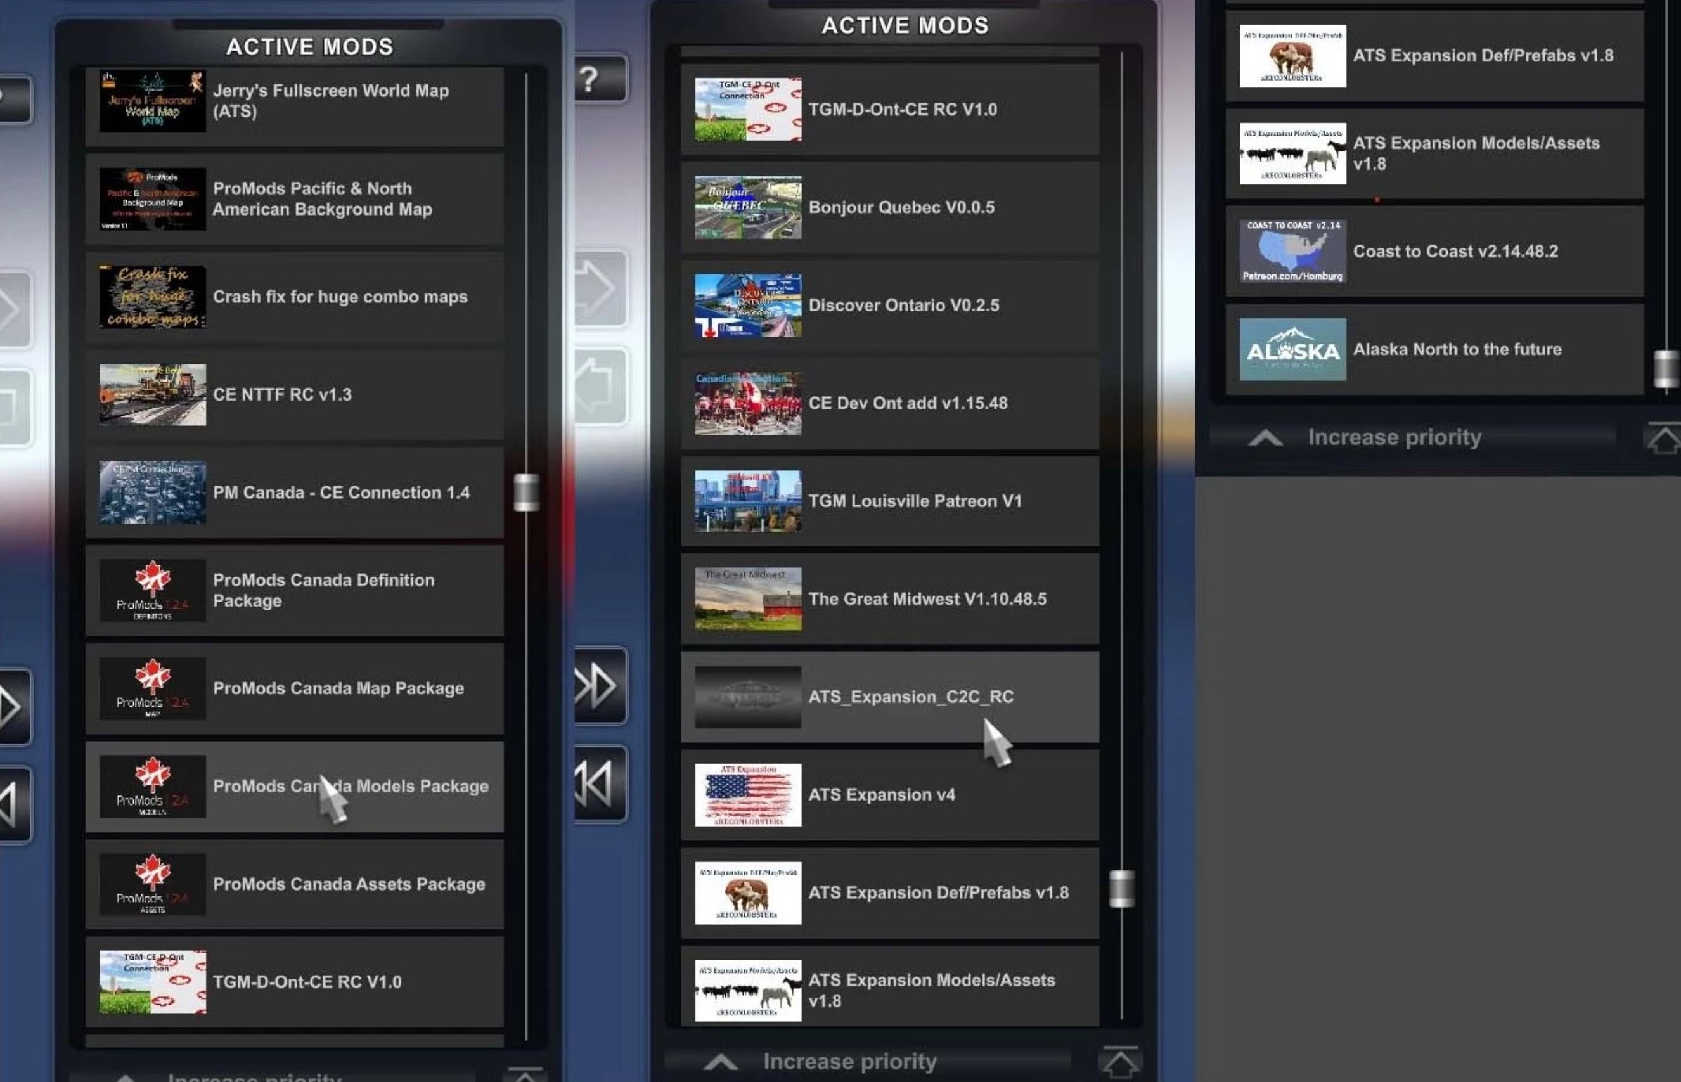Image resolution: width=1681 pixels, height=1082 pixels.
Task: Select Jerry's Fullscreen World Map mod
Action: tap(330, 101)
